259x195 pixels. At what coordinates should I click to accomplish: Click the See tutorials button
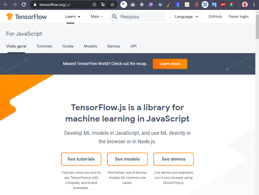[x=81, y=159]
